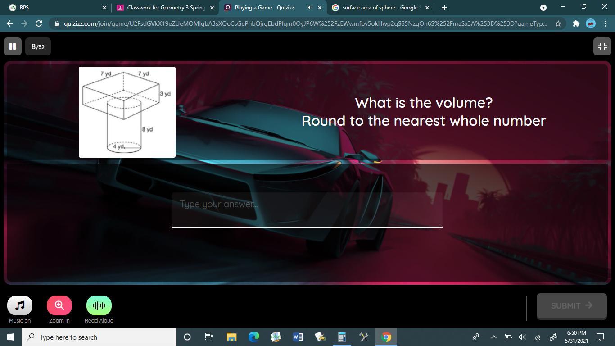Screen dimensions: 615x346
Task: Open the People icon in system tray
Action: click(475, 337)
